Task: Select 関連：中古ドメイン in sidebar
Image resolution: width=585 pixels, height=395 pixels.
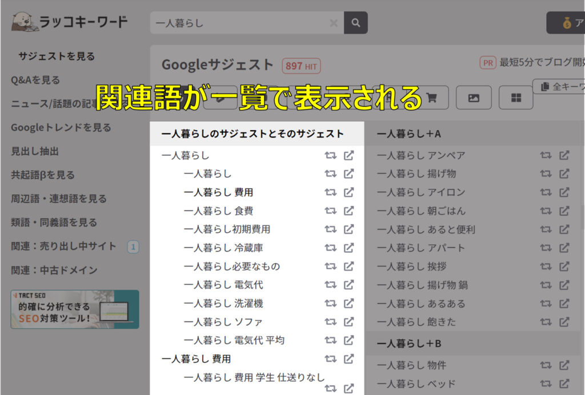Action: (54, 270)
